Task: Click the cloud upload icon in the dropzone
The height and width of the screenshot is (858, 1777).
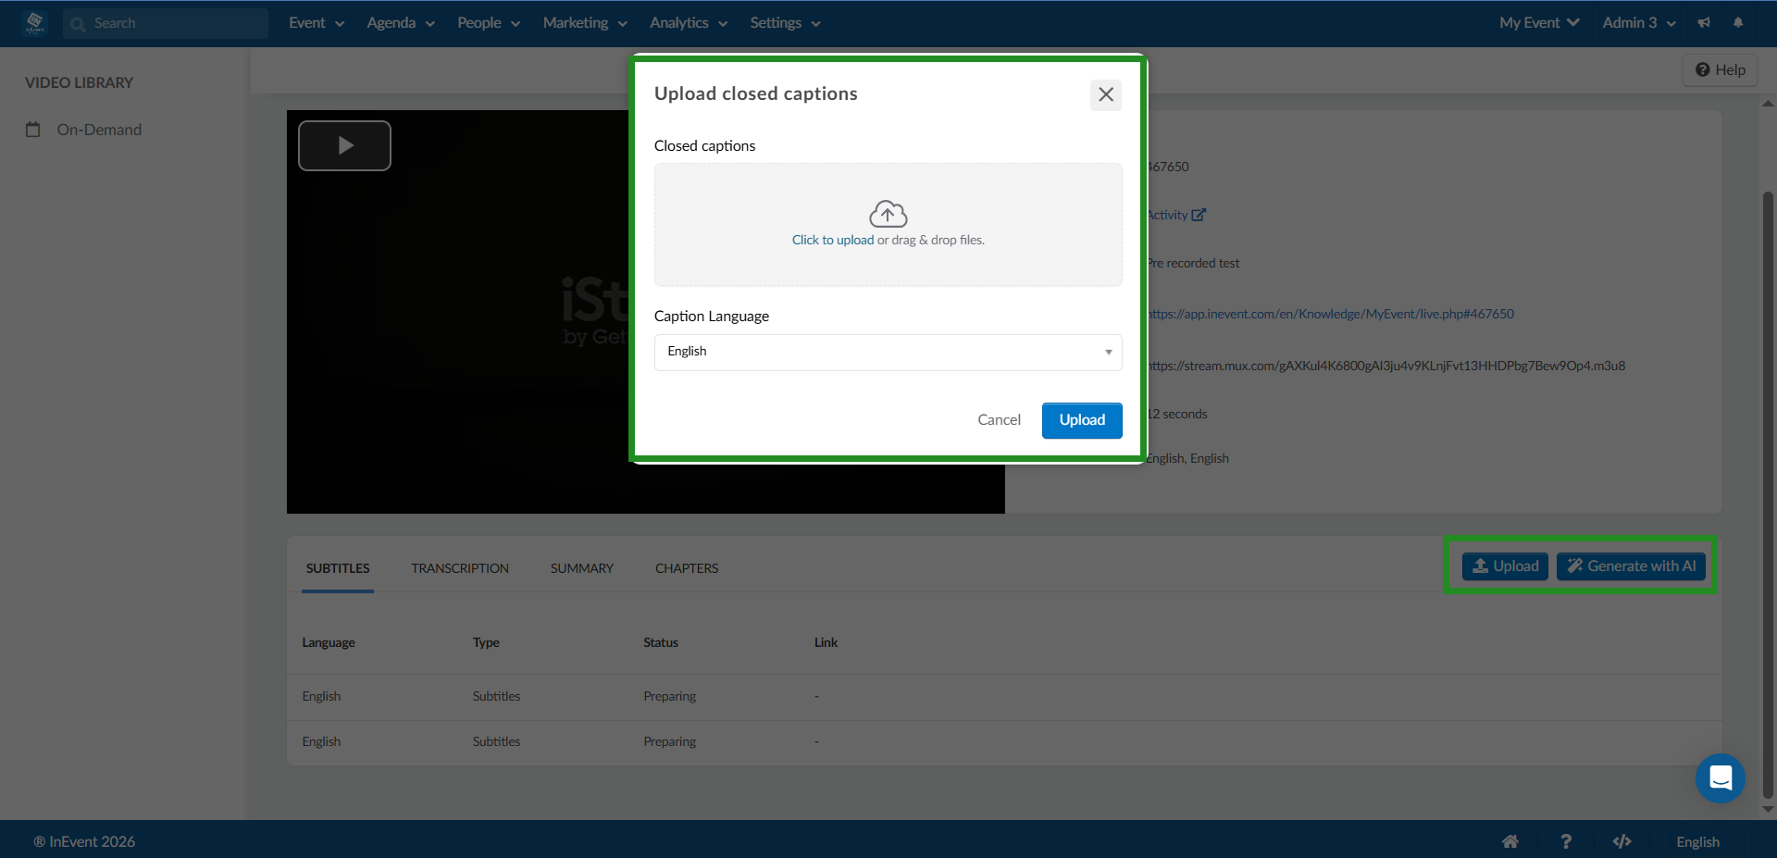Action: click(888, 213)
